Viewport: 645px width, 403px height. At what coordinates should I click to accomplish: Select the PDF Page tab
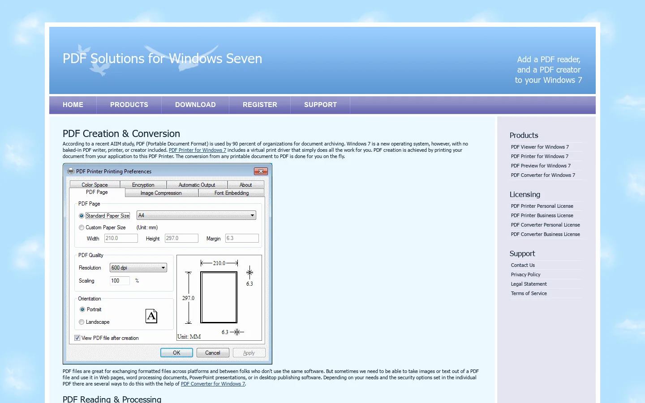coord(97,193)
